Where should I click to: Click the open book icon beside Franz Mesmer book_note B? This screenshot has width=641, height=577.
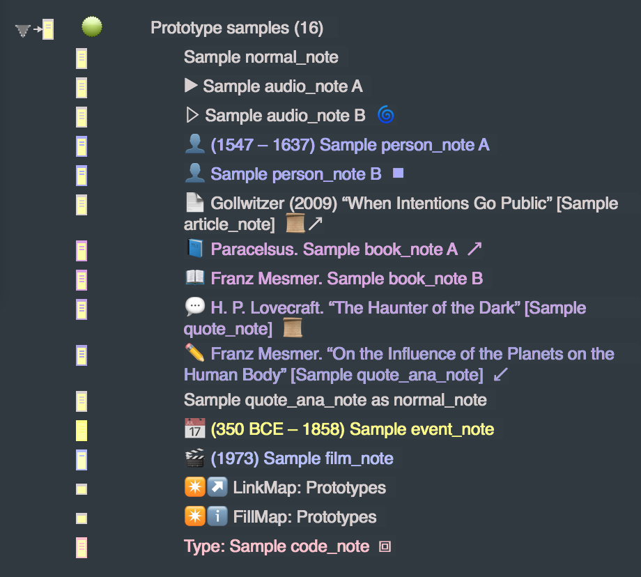click(x=195, y=278)
